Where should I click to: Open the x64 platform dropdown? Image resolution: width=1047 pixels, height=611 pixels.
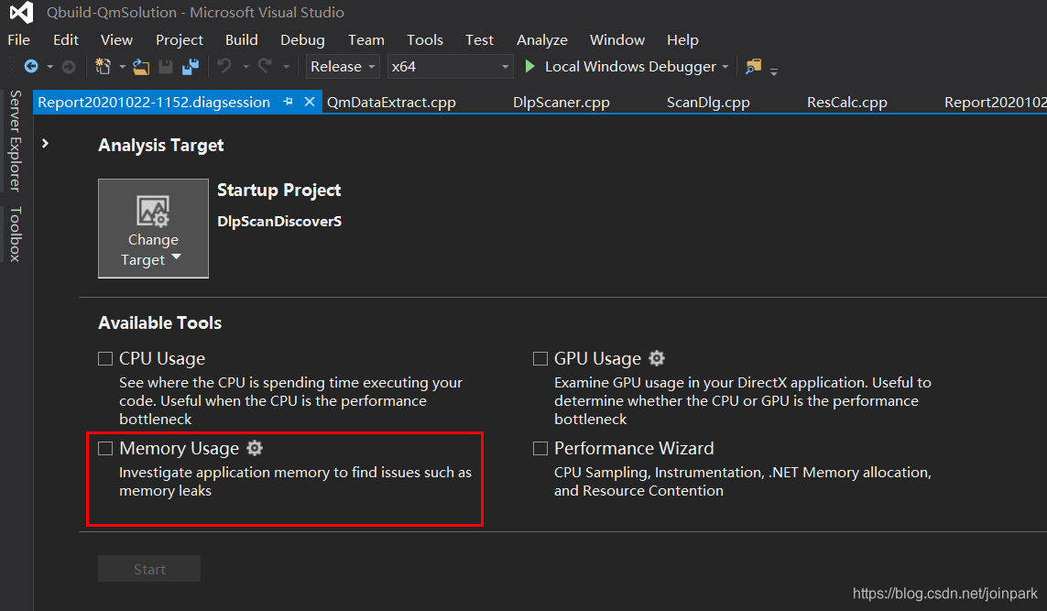[x=450, y=67]
